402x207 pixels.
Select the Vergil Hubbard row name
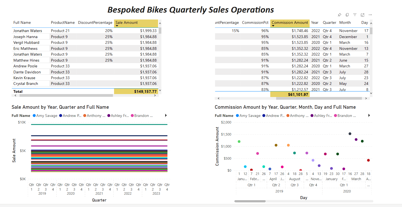coord(26,42)
